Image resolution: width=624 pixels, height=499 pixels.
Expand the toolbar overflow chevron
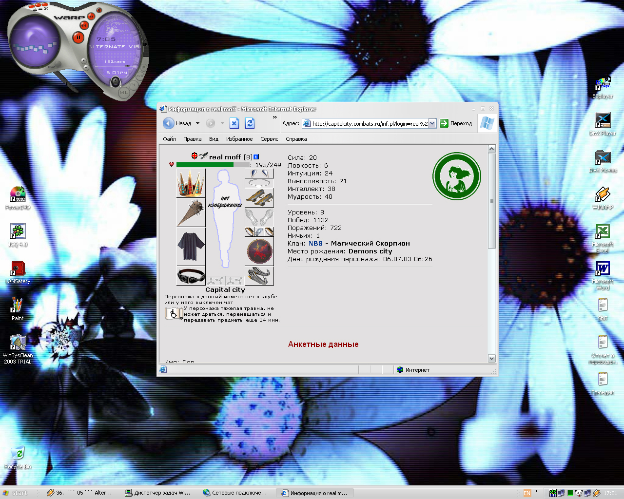[275, 117]
